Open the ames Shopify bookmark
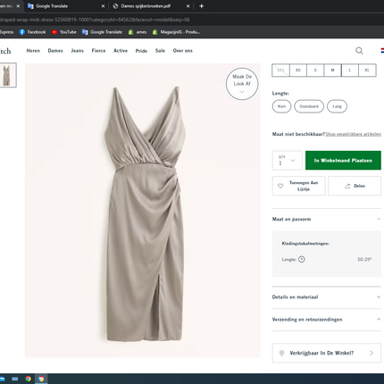The width and height of the screenshot is (384, 384). (138, 32)
